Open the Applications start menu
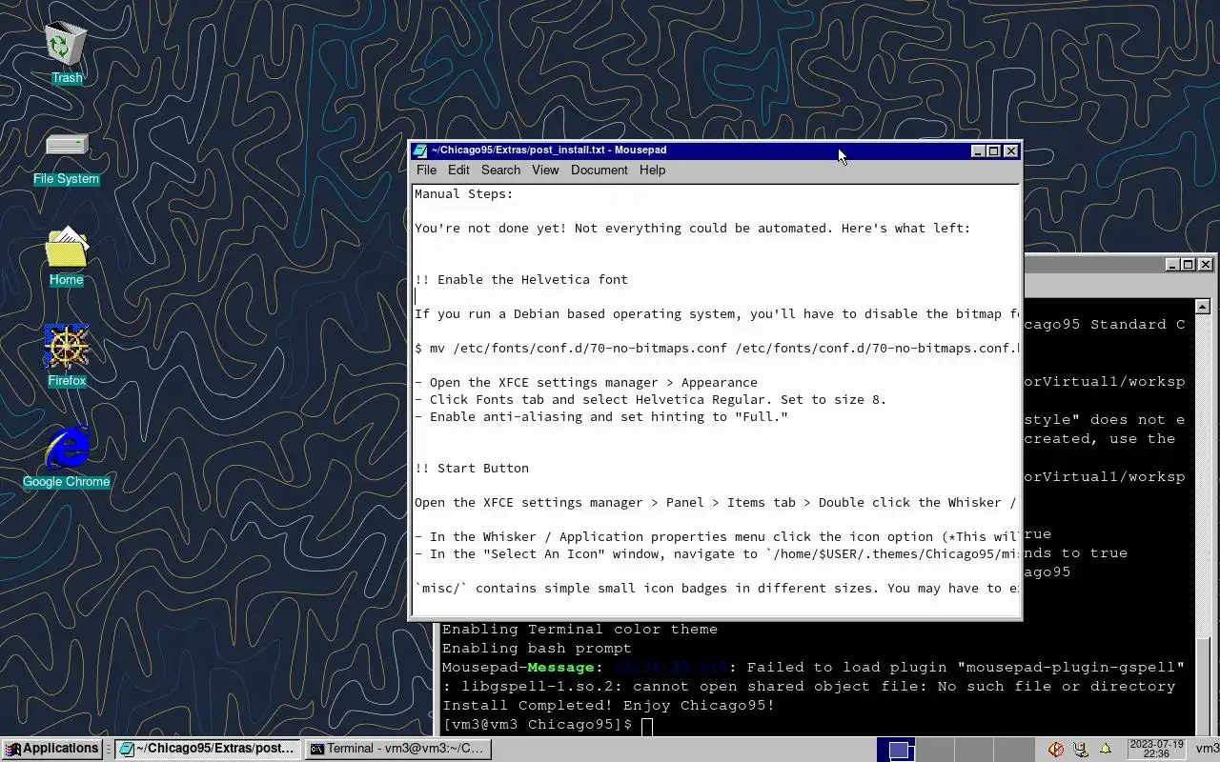The image size is (1220, 762). click(52, 749)
